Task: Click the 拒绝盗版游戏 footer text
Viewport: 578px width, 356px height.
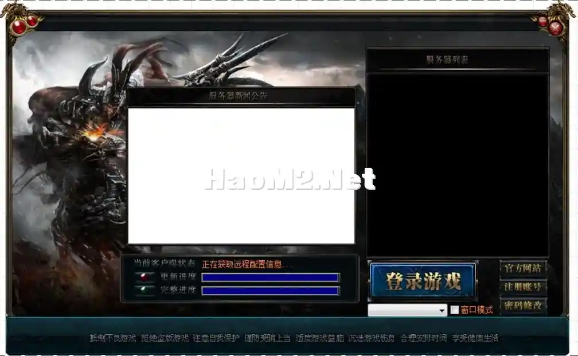Action: point(165,338)
